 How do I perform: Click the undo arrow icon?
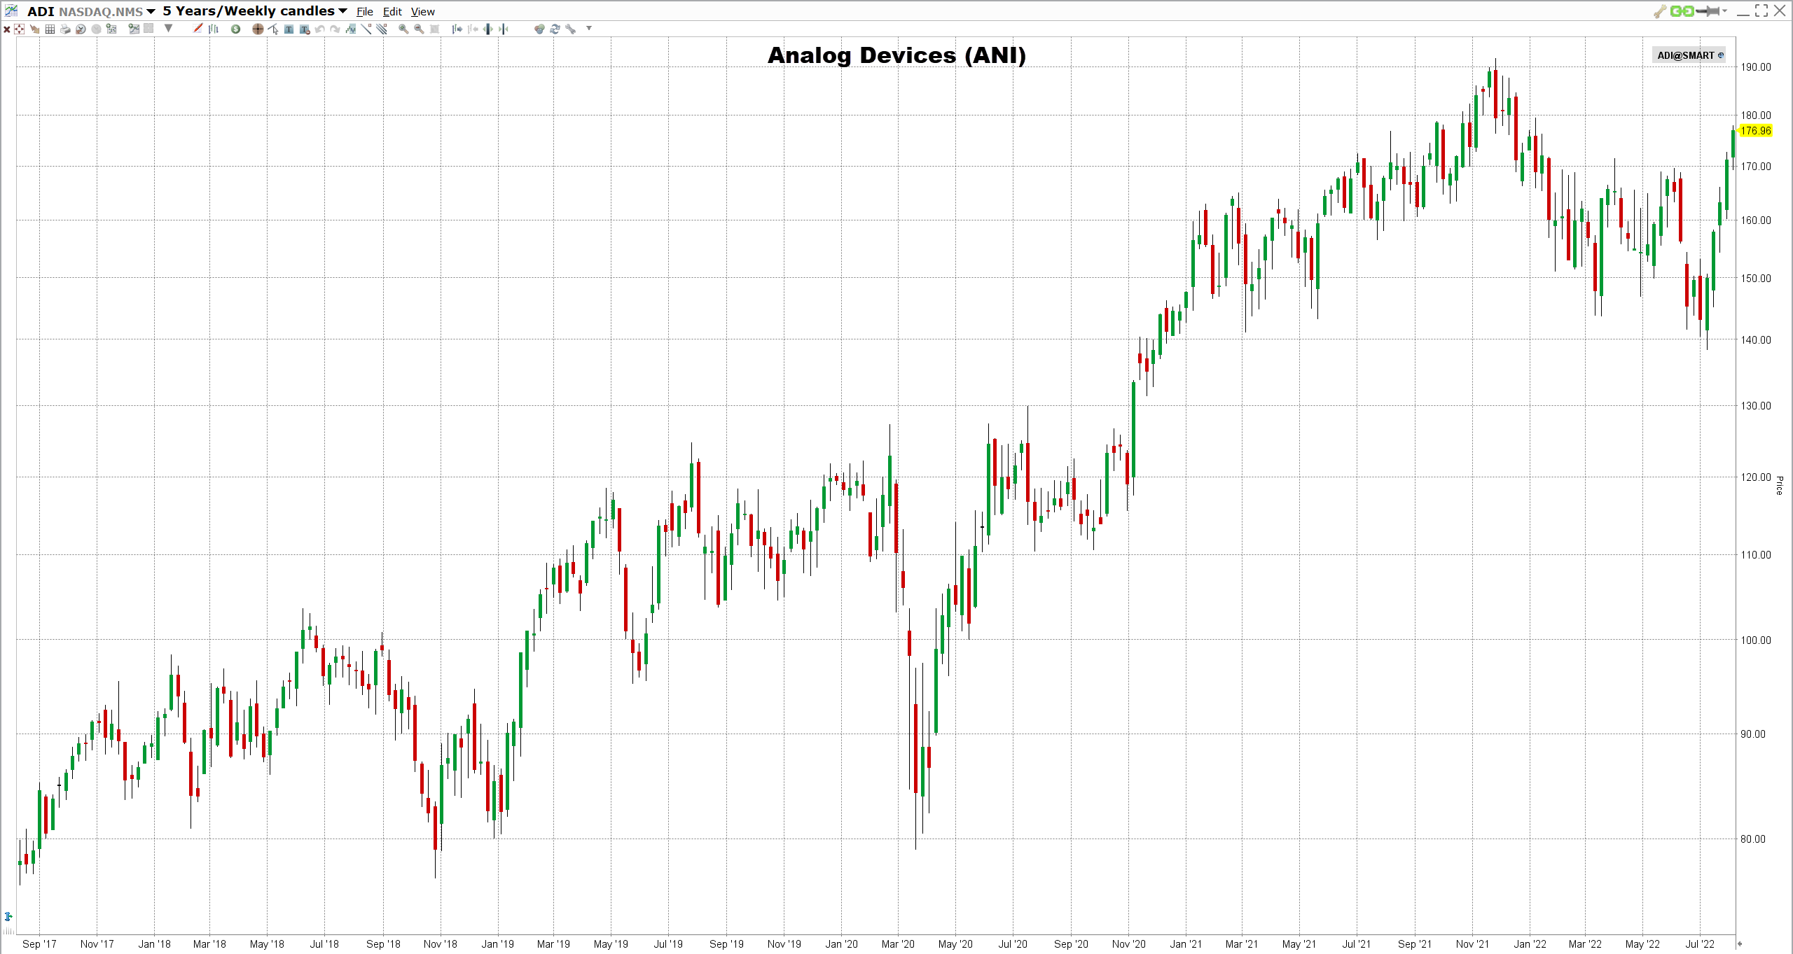pyautogui.click(x=319, y=29)
